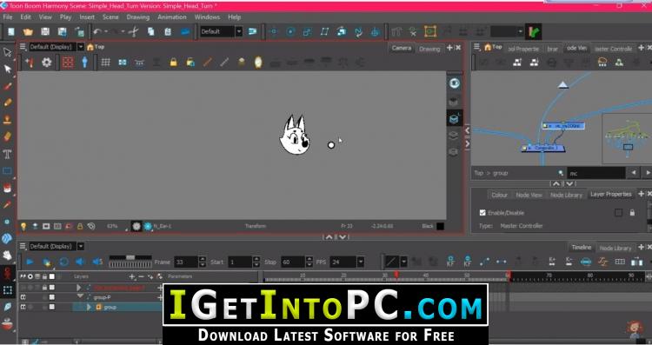
Task: Expand the group layer in timeline
Action: pos(89,307)
